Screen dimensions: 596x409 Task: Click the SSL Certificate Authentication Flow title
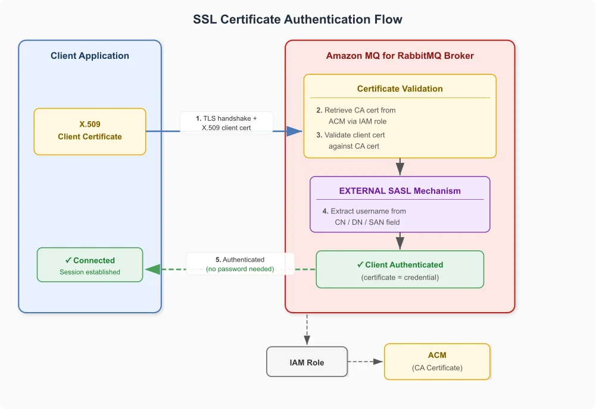[x=298, y=20]
